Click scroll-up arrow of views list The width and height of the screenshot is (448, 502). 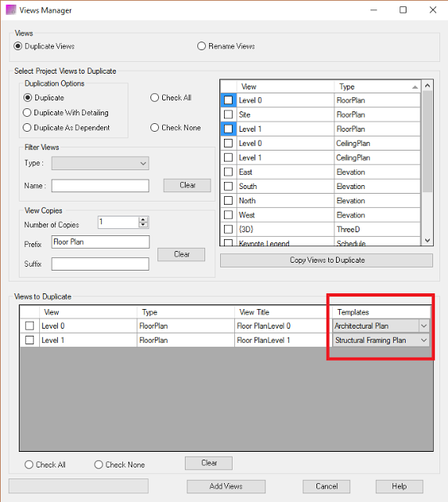(x=428, y=85)
